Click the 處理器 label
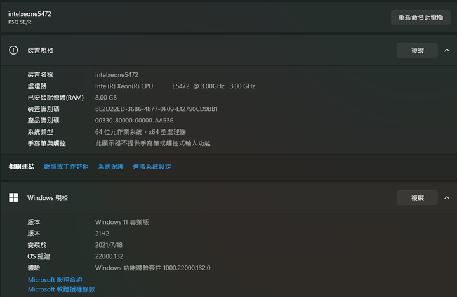457x297 pixels. pyautogui.click(x=37, y=86)
